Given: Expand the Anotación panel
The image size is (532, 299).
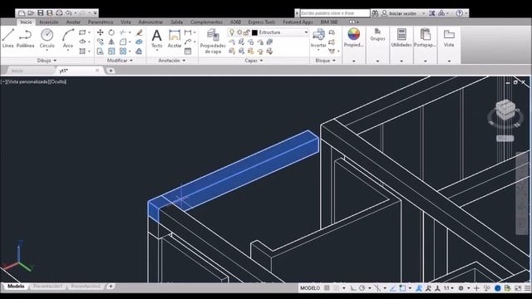Looking at the screenshot, I should pos(172,61).
